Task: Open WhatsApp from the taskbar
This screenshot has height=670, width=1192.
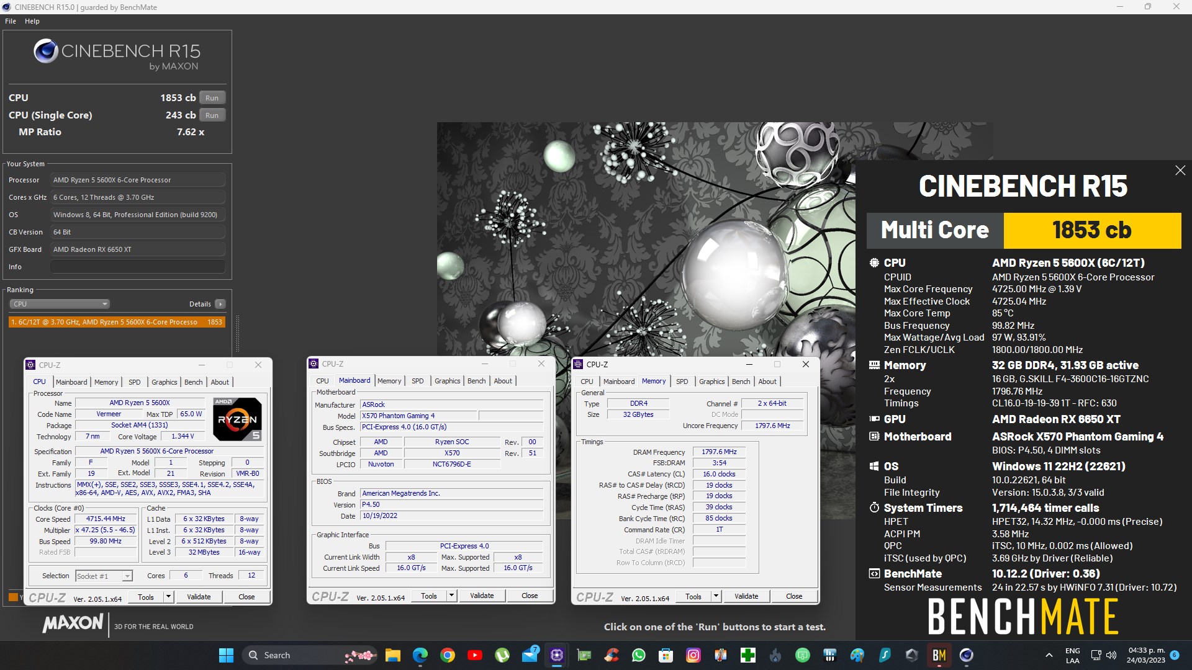Action: (639, 655)
